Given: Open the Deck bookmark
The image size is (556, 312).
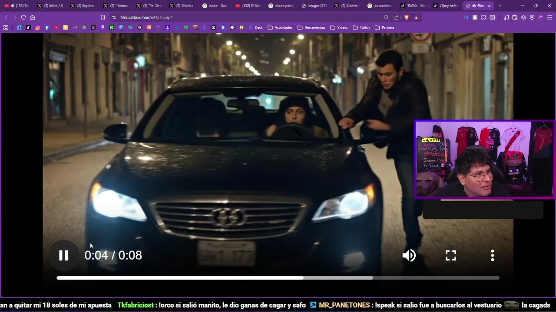Looking at the screenshot, I should pos(255,27).
